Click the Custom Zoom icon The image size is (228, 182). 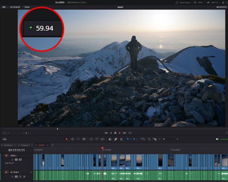tap(154, 139)
